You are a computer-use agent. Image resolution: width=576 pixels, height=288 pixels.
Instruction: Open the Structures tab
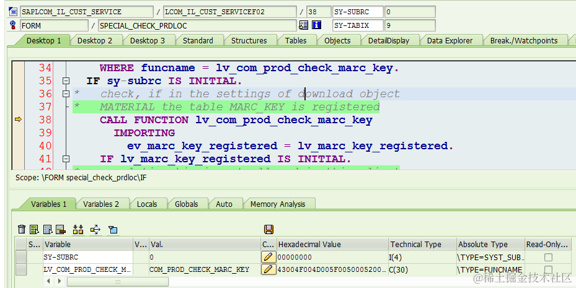tap(249, 40)
